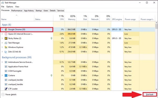This screenshot has height=98, width=158.
Task: Click the 122.7 MB memory cell
Action: (71, 62)
